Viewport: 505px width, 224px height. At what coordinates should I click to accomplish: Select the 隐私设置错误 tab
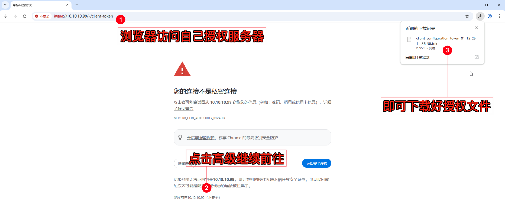[x=35, y=5]
